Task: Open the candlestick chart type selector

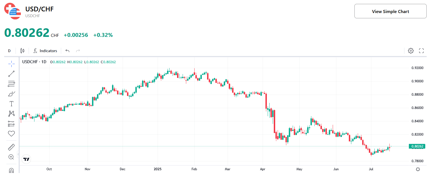Action: pos(22,51)
